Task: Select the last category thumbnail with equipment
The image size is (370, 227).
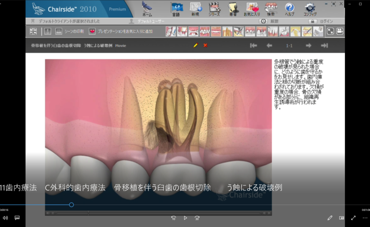Action: pos(318,31)
